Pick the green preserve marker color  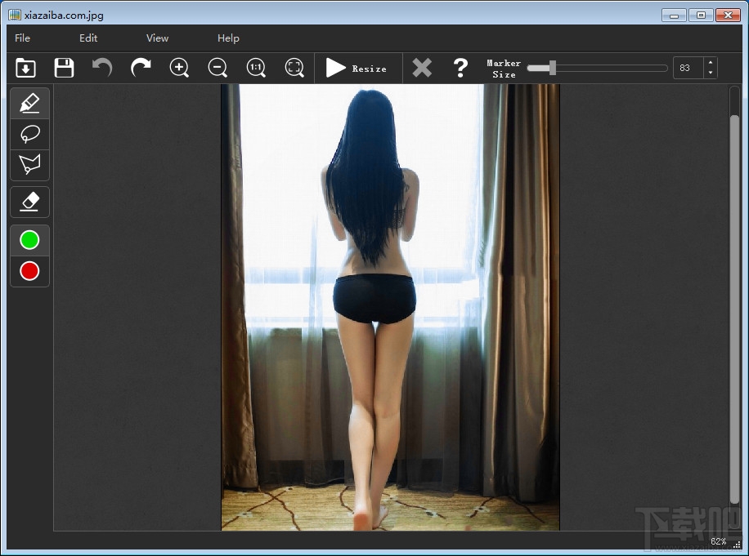coord(29,240)
